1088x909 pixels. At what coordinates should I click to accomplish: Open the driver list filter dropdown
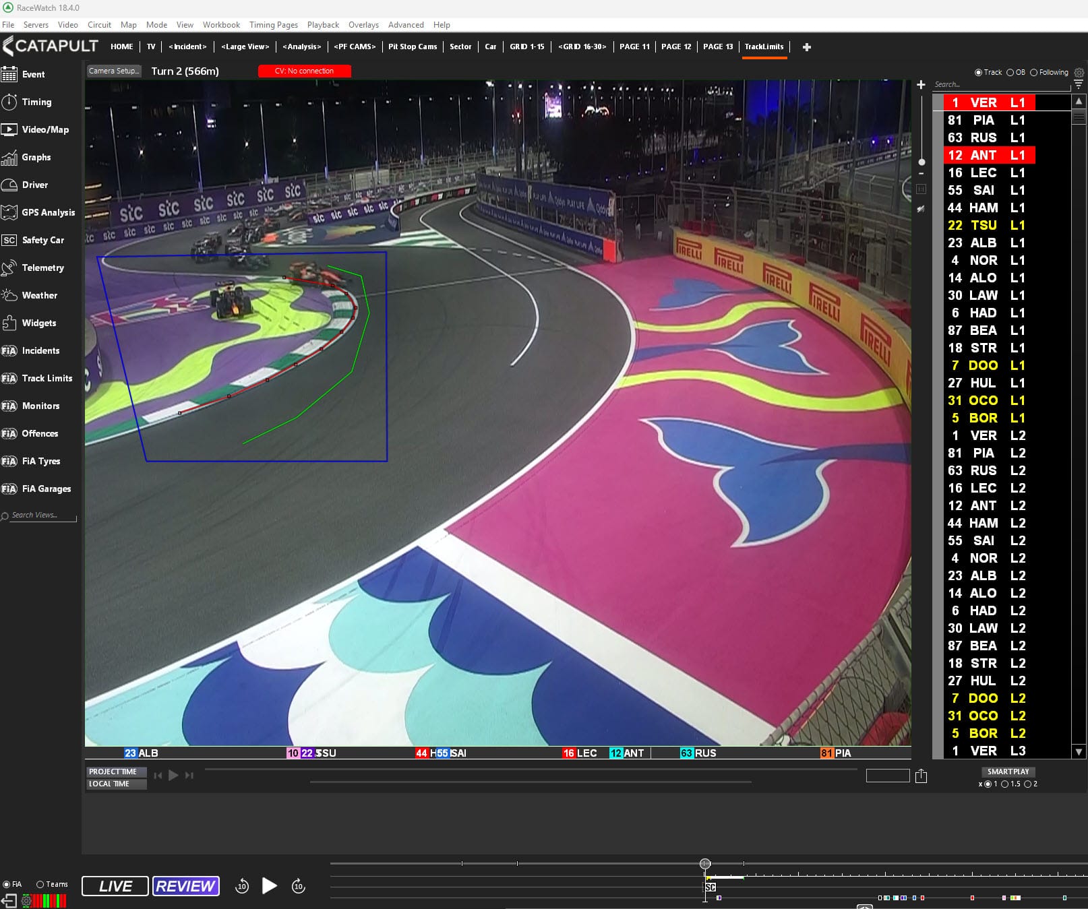pos(1079,85)
